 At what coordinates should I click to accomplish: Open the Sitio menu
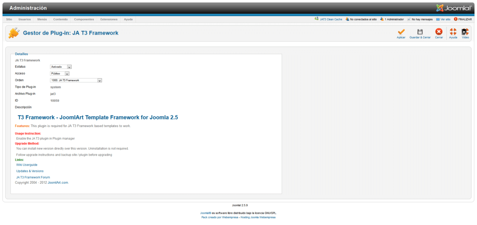point(9,19)
